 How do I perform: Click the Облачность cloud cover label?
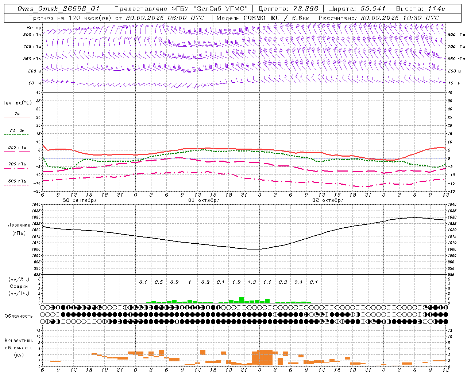19,316
